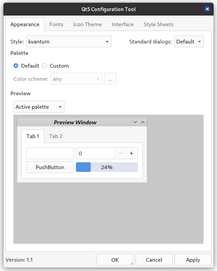Image resolution: width=217 pixels, height=271 pixels.
Task: Expand the Active palette dropdown
Action: (39, 107)
